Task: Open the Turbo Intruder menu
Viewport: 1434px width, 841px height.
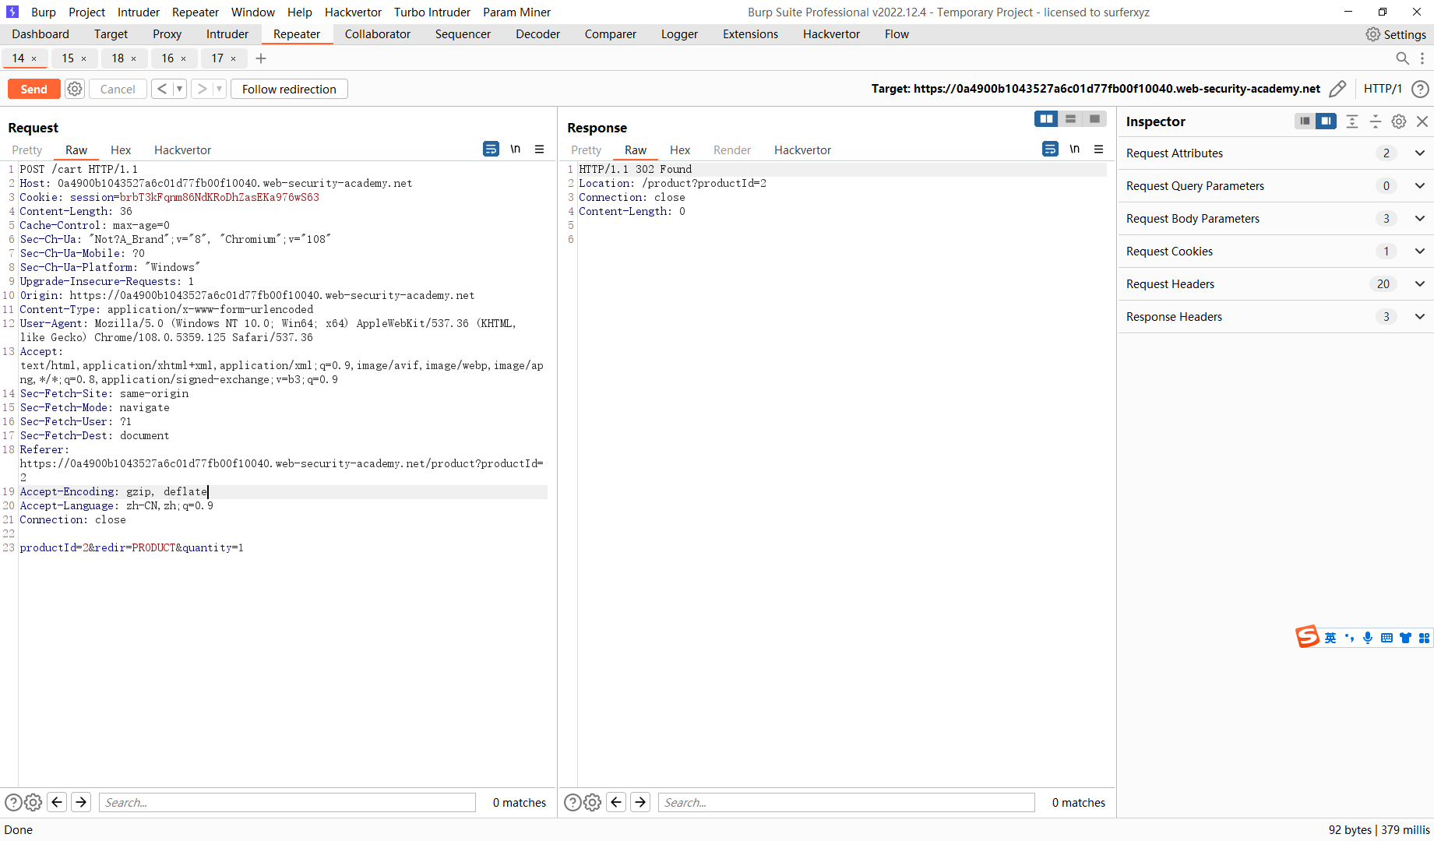Action: click(432, 12)
